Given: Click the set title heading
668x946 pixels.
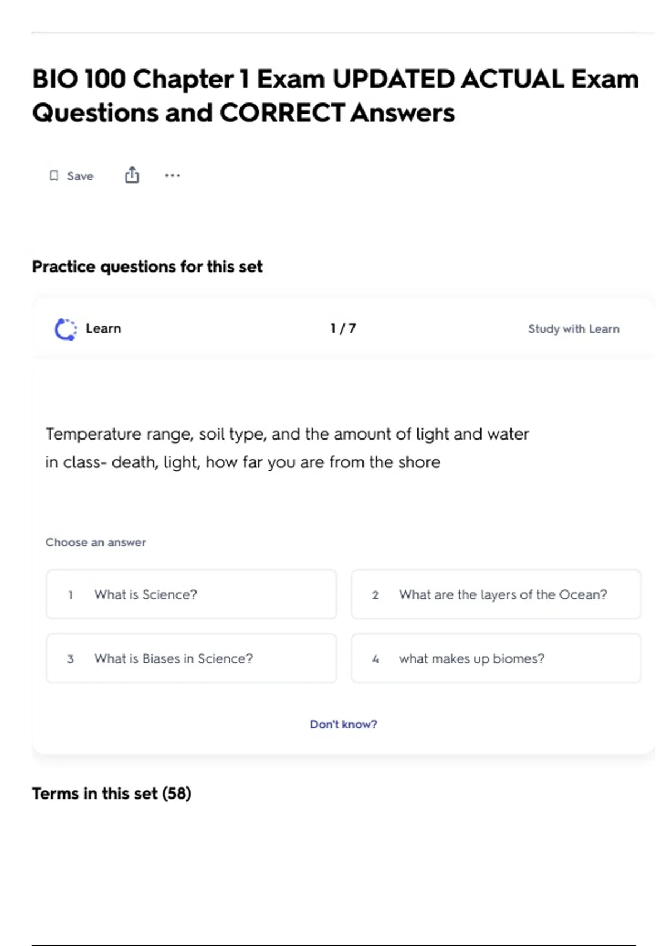Looking at the screenshot, I should (335, 95).
